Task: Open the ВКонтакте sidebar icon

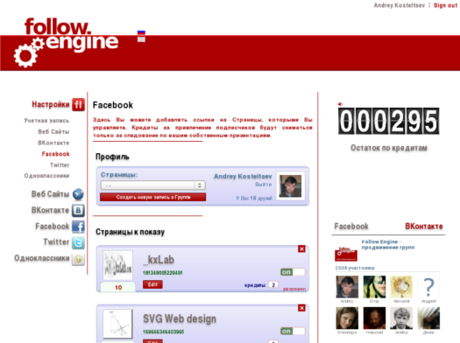Action: [x=78, y=210]
